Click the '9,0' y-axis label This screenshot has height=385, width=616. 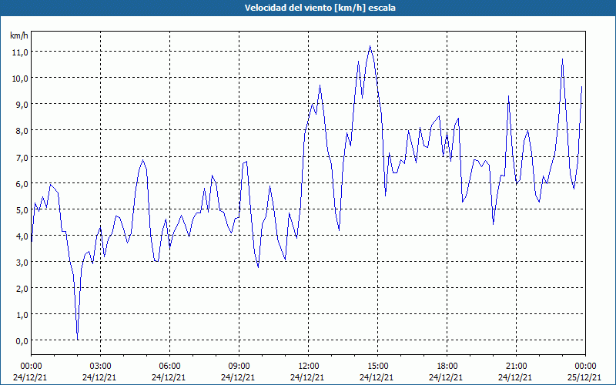22,105
